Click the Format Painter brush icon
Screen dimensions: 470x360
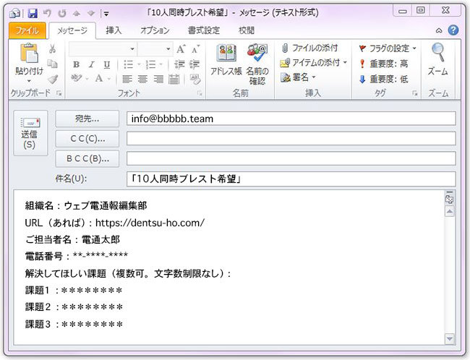click(53, 79)
